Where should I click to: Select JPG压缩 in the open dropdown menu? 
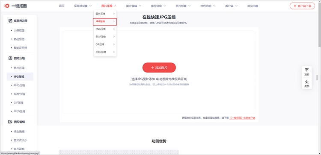[105, 22]
